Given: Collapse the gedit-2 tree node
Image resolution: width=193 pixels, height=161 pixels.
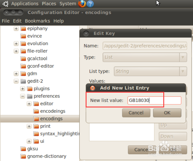Looking at the screenshot, I should tap(16, 81).
